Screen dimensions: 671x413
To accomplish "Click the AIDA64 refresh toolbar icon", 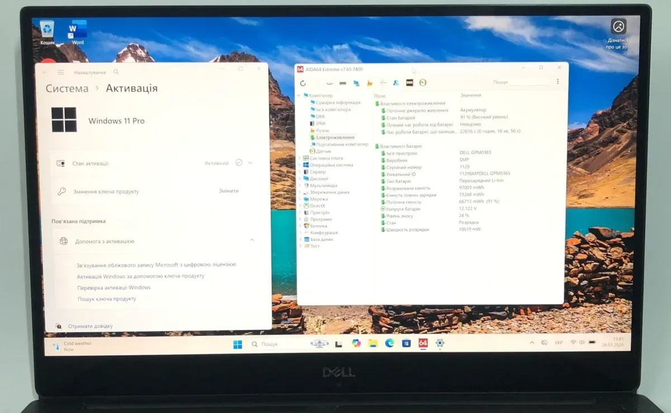I will (x=303, y=83).
